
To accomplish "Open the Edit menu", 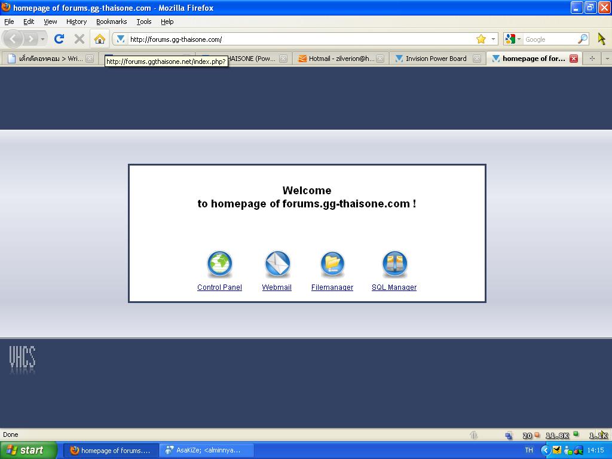I will click(29, 22).
